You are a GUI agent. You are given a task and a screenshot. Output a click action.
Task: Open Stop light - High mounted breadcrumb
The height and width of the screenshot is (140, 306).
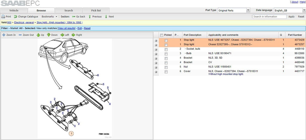point(59,23)
